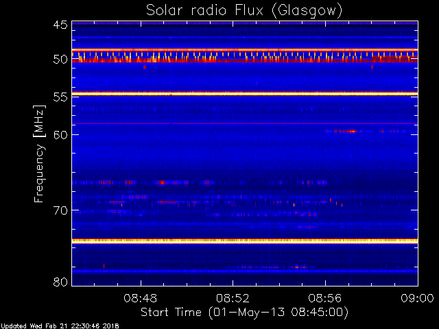Select the 60 frequency axis label
439x329 pixels.
click(60, 134)
